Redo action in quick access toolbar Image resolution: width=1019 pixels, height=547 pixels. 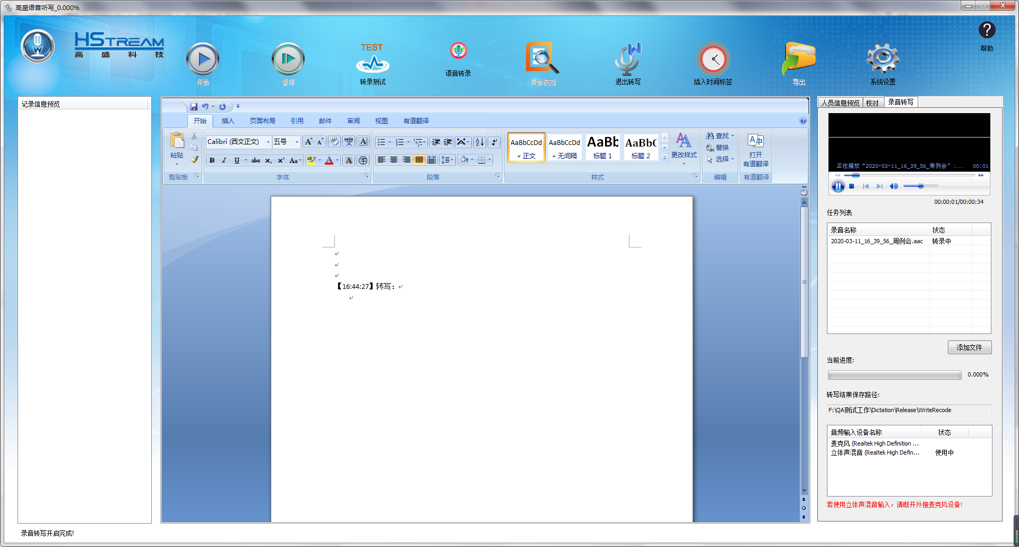[222, 107]
